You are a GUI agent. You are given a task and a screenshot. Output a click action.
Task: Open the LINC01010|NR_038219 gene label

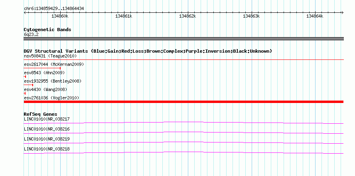point(47,139)
